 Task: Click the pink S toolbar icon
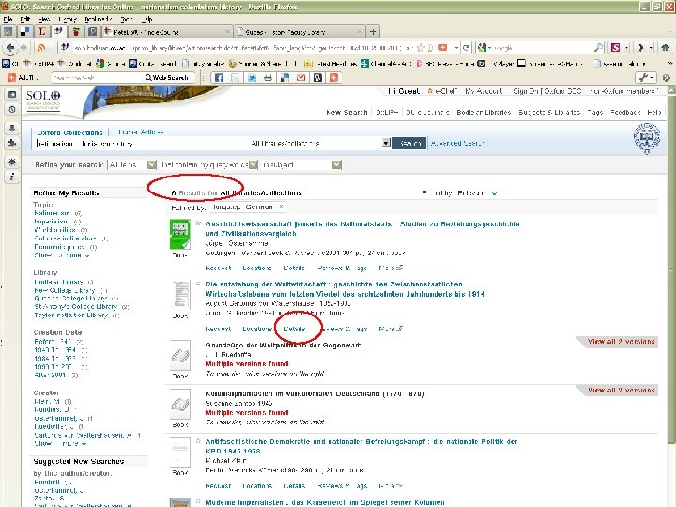pos(616,48)
